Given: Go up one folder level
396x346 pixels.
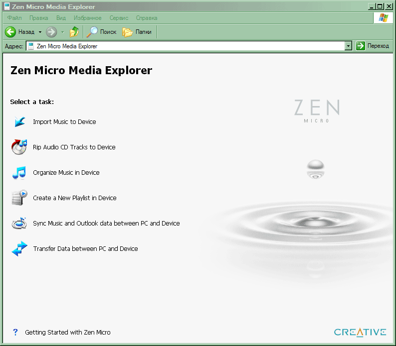Looking at the screenshot, I should (74, 32).
